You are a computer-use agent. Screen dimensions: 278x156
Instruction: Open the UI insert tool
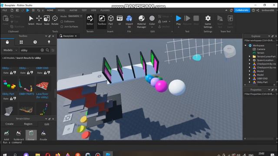120,20
